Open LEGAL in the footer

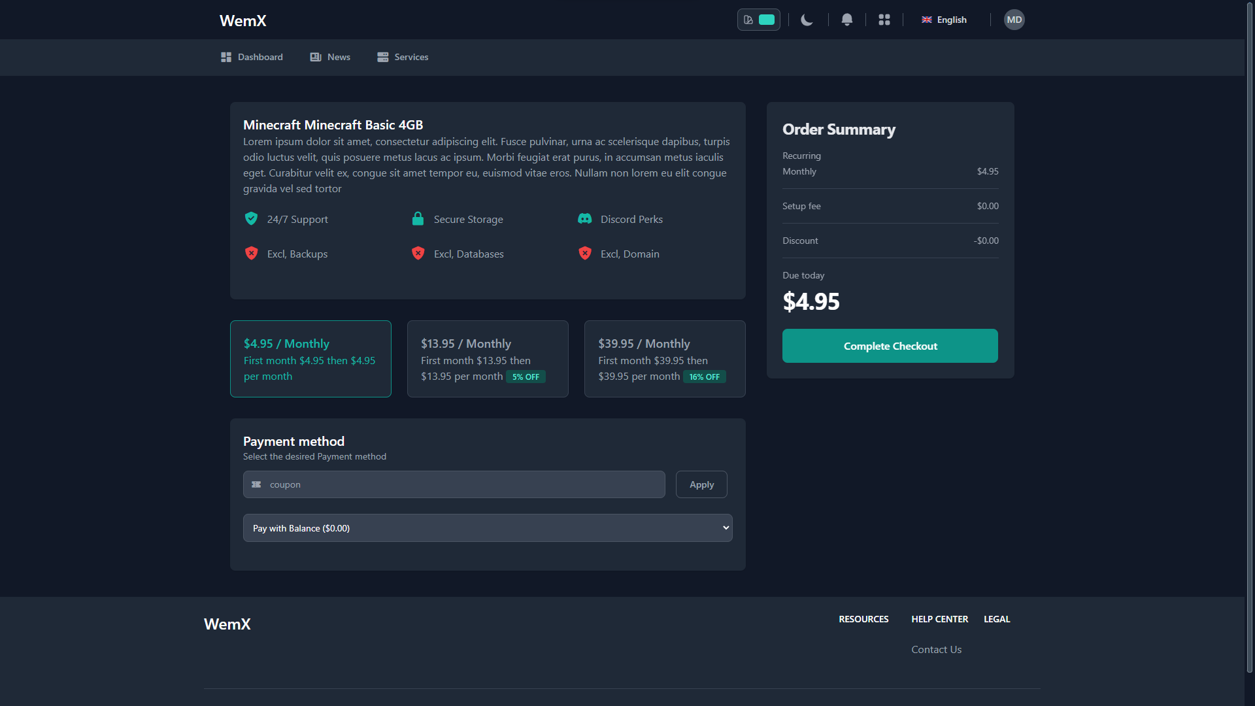tap(997, 619)
